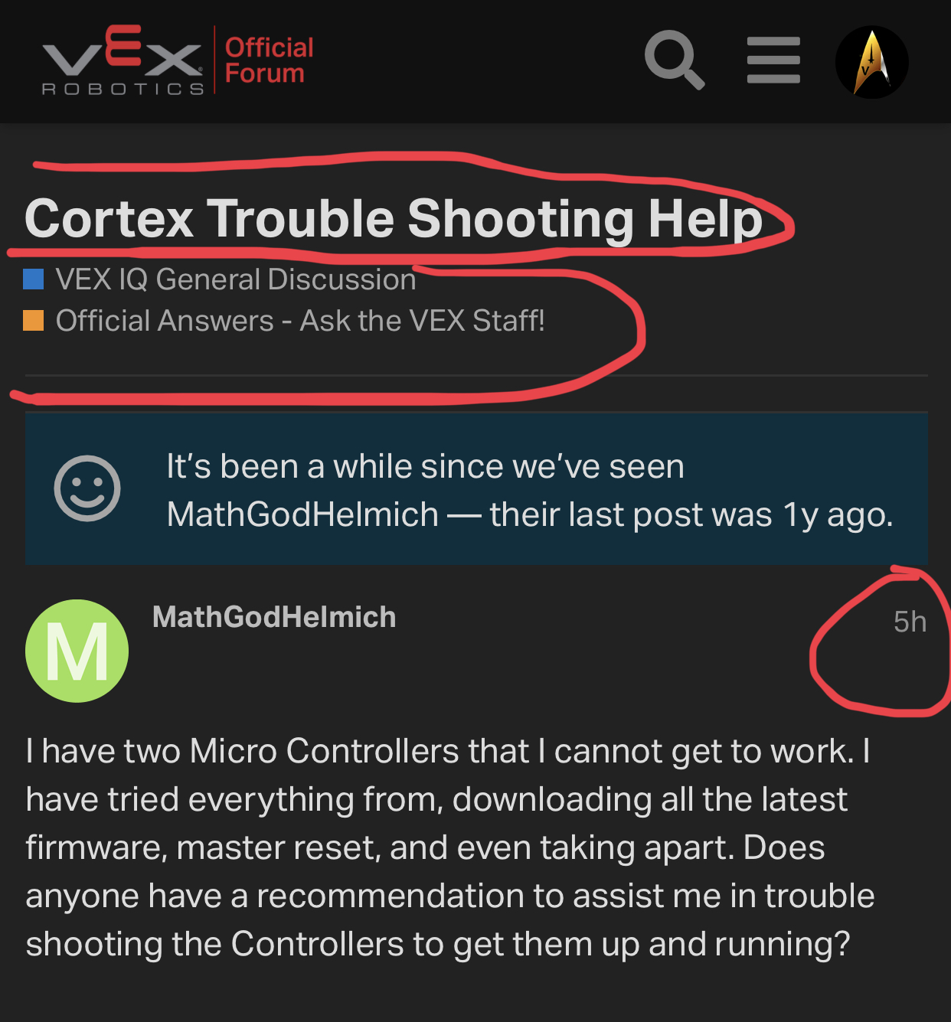Open the hamburger menu icon

[x=773, y=60]
